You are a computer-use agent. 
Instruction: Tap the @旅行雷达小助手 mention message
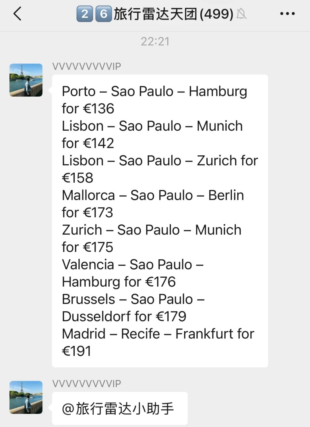[x=120, y=408]
